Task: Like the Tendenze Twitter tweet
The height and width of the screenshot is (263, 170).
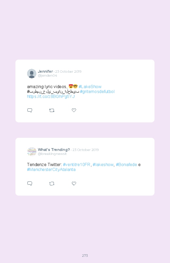Action: (x=74, y=183)
